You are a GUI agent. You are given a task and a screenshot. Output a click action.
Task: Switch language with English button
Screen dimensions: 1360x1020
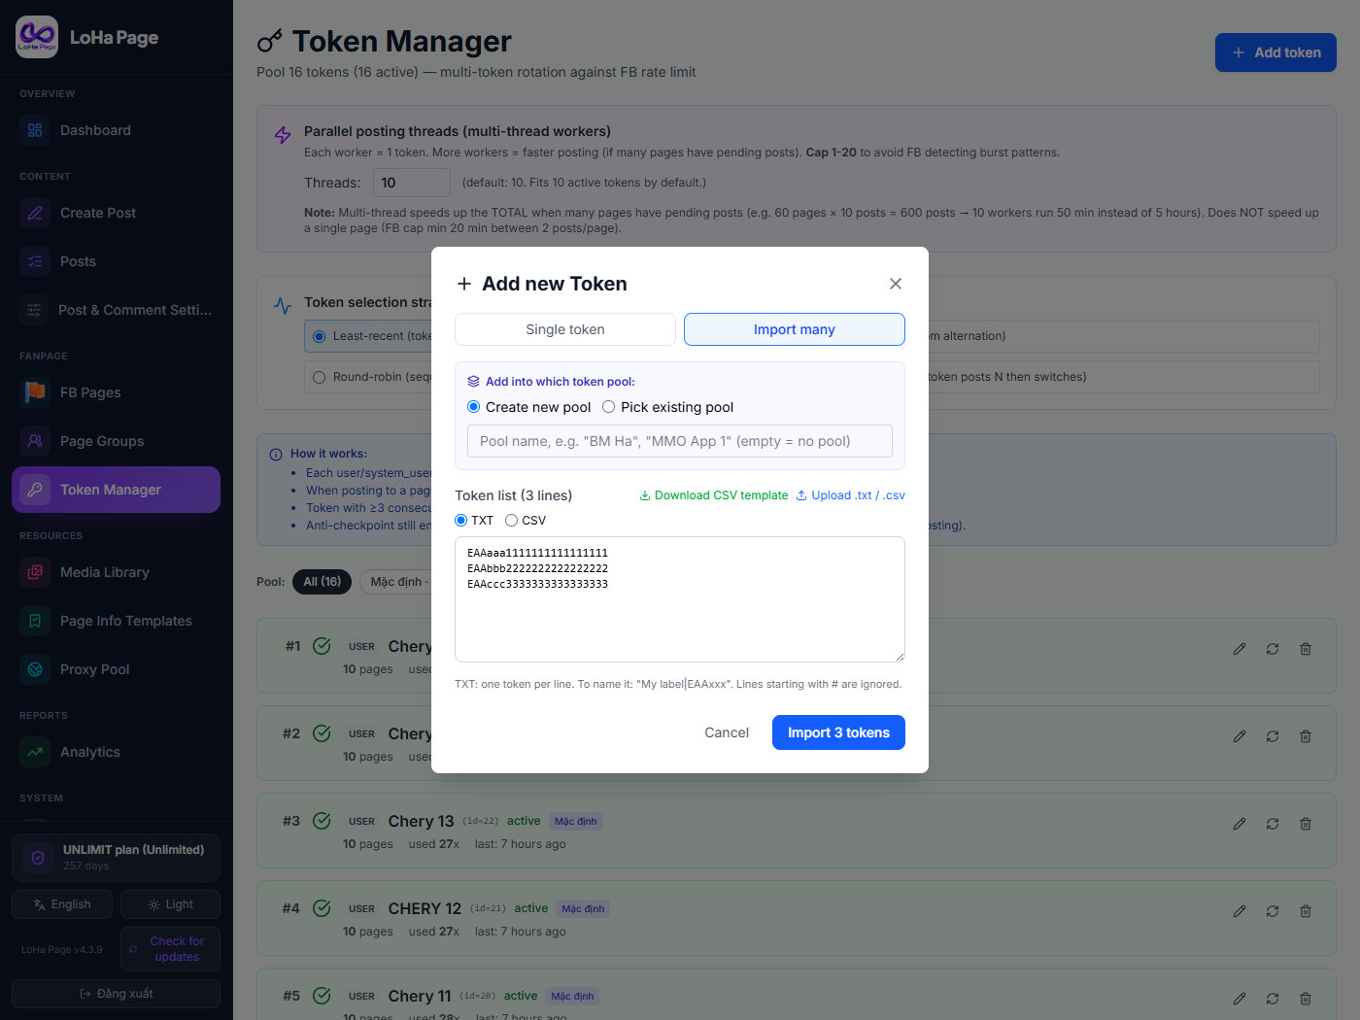point(62,904)
